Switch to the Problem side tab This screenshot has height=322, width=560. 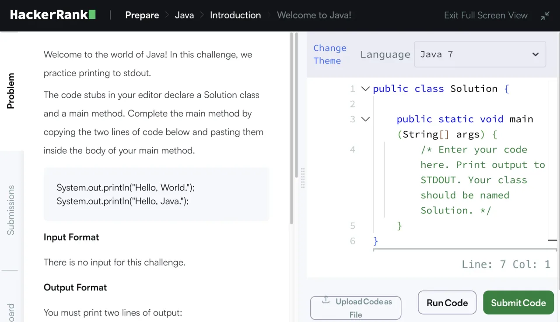pos(11,91)
